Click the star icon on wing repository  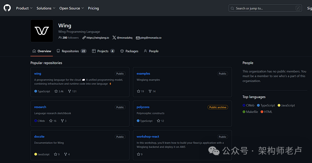point(56,91)
